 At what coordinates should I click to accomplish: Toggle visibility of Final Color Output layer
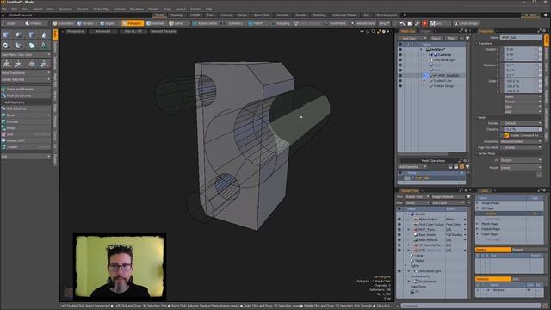click(399, 224)
